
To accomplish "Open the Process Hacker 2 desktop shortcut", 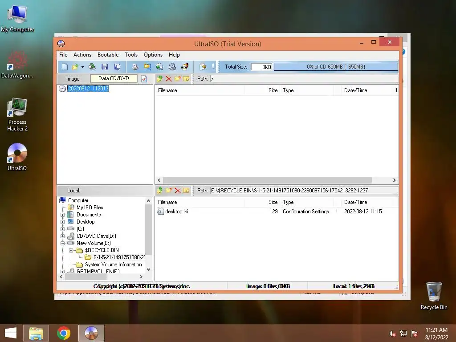I will pos(17,114).
